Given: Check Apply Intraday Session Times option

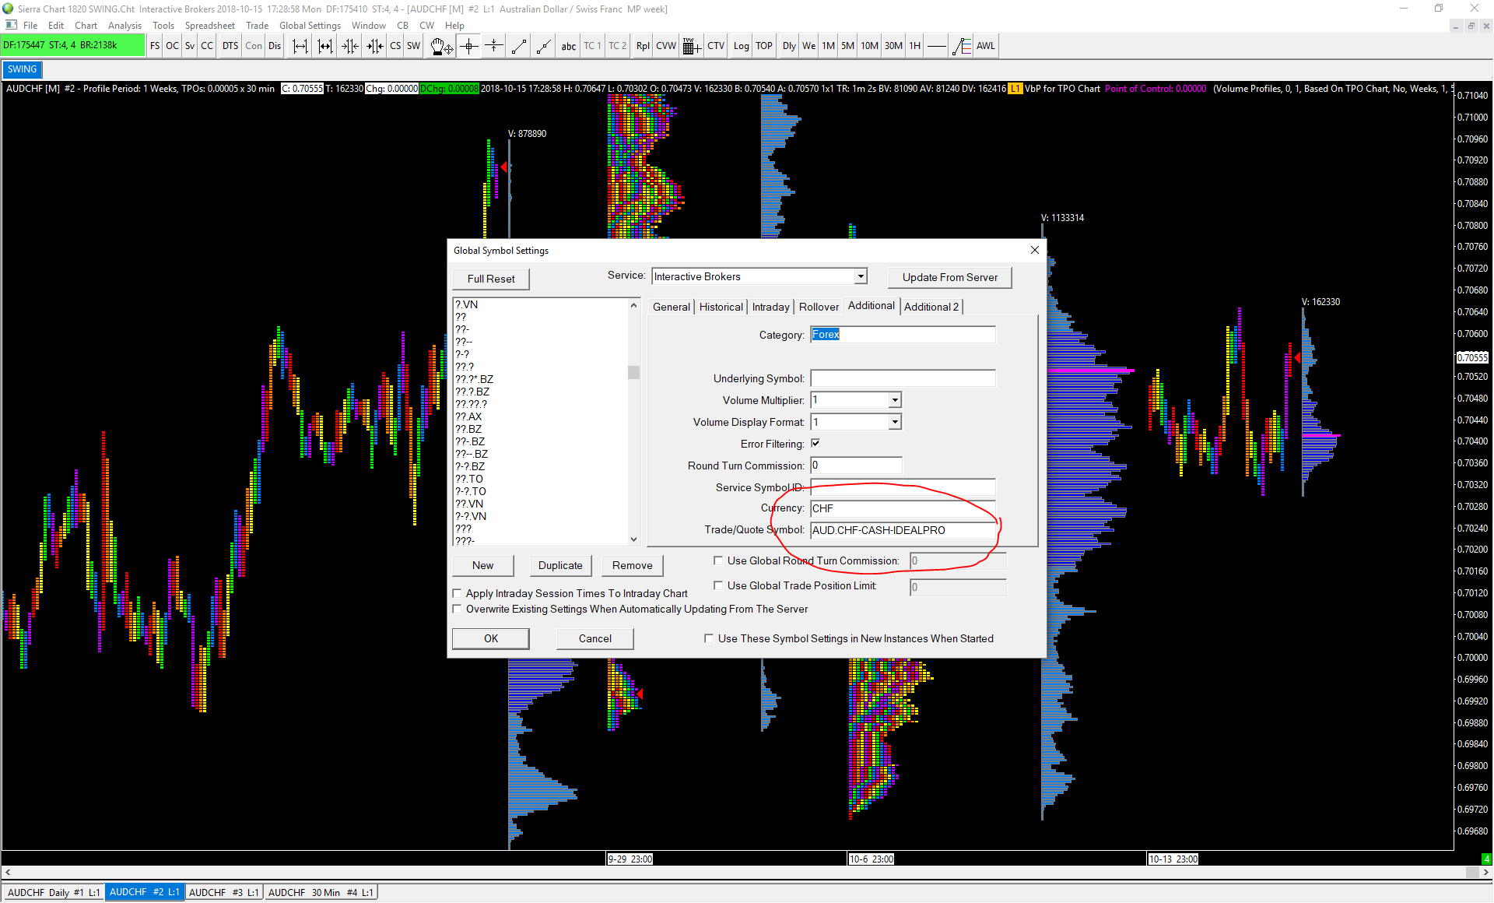Looking at the screenshot, I should tap(458, 593).
